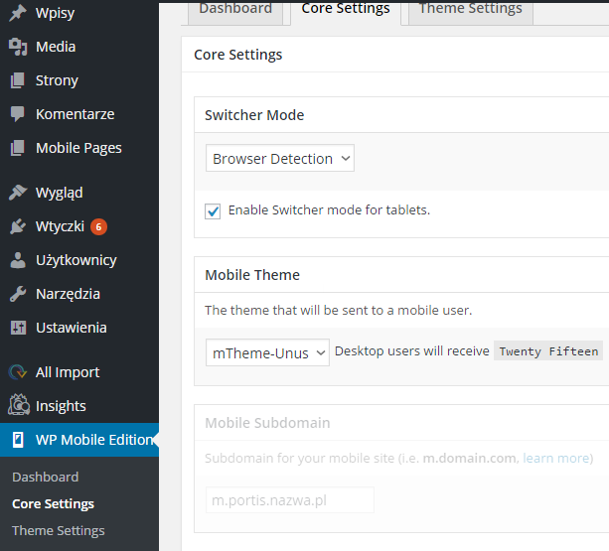The height and width of the screenshot is (551, 609).
Task: Open Narzędzia via the wrench icon
Action: [x=18, y=294]
